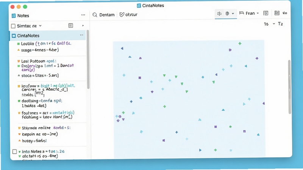Expand the Simter ae chevron dropdown
This screenshot has height=170, width=303.
click(x=40, y=26)
